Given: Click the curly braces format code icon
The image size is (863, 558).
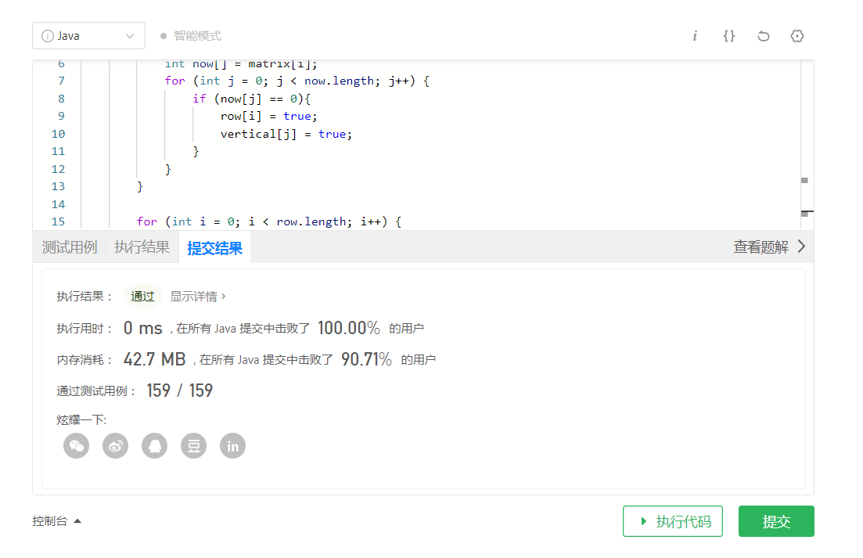Looking at the screenshot, I should (729, 36).
